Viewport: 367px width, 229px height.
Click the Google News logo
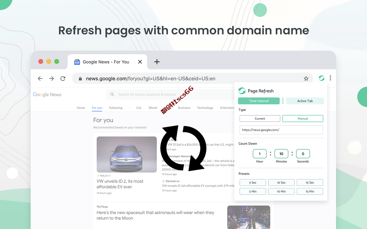[47, 95]
